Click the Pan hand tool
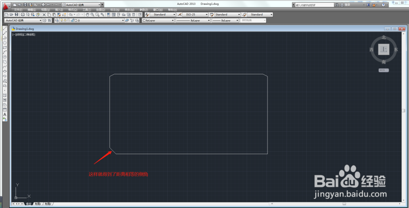Viewport: 409px width, 208px height. coord(88,15)
